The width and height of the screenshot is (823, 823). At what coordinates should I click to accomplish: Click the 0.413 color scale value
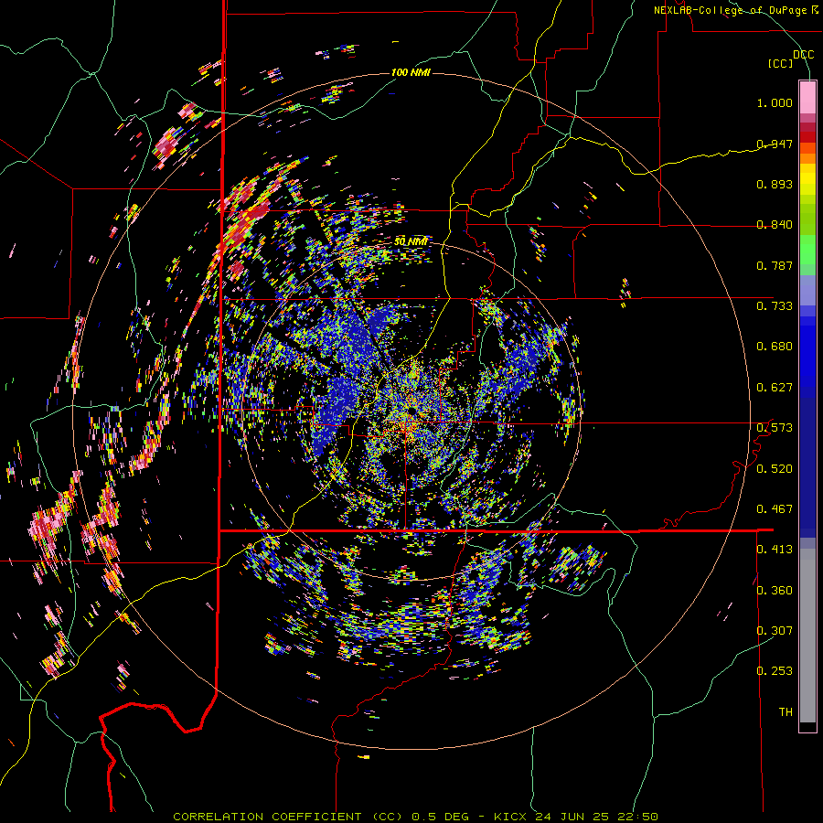775,550
